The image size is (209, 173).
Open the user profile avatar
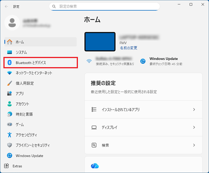(x=12, y=23)
